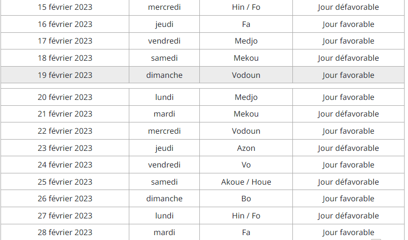
Task: Select "Hin / Fo" in the 27 février row
Action: (x=246, y=216)
